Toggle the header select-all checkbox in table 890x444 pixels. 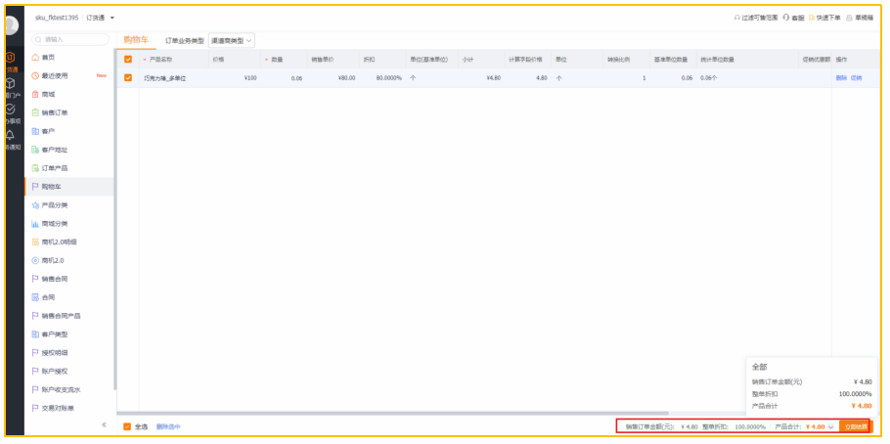tap(128, 59)
